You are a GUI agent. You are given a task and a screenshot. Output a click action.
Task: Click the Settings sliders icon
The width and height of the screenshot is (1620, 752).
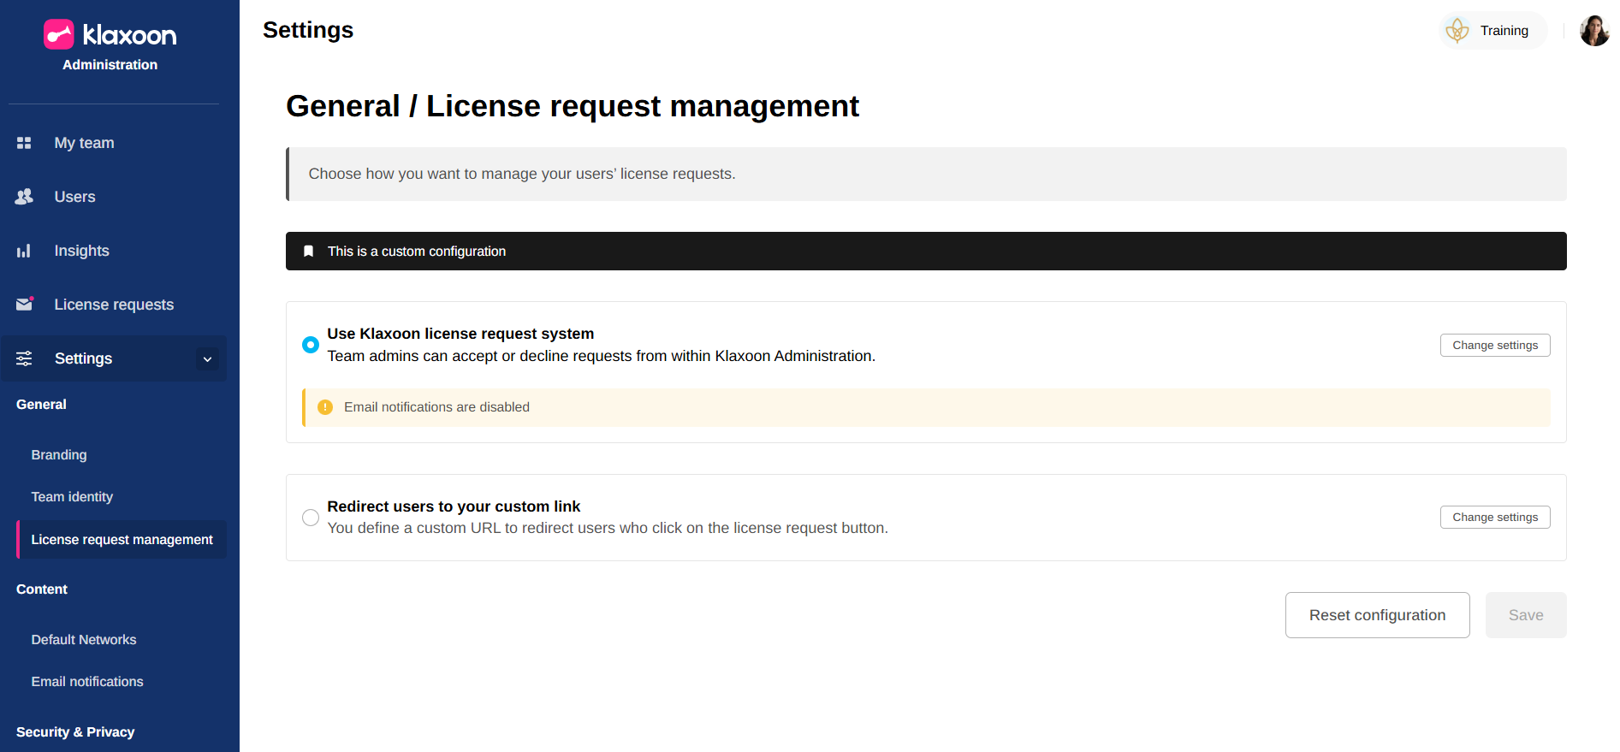[x=24, y=358]
